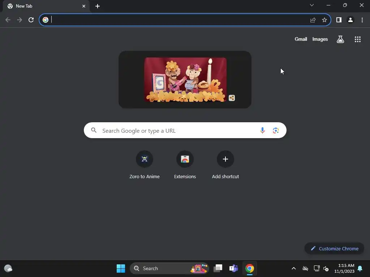Open Task View from taskbar
Screen dimensions: 370x277
point(218,268)
